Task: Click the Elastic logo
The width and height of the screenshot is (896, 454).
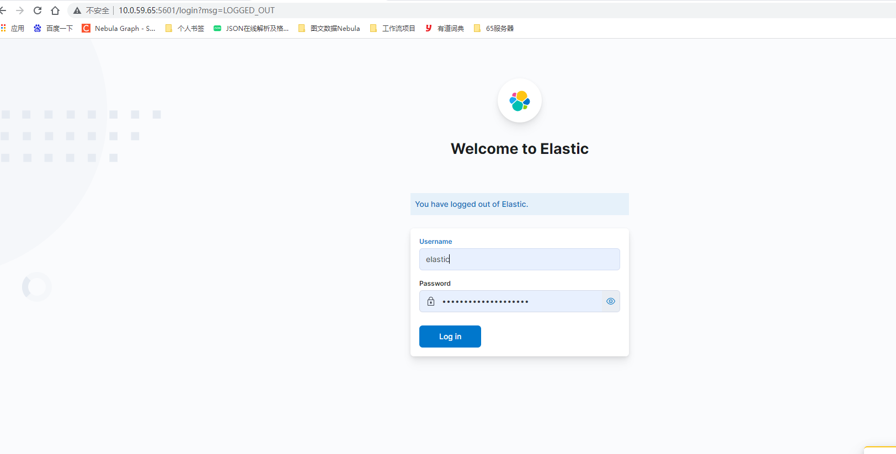Action: click(x=520, y=101)
